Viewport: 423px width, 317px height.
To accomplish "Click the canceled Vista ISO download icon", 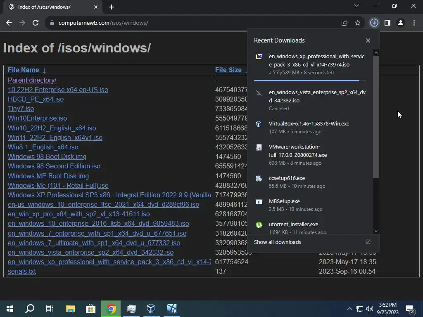I will tap(259, 93).
